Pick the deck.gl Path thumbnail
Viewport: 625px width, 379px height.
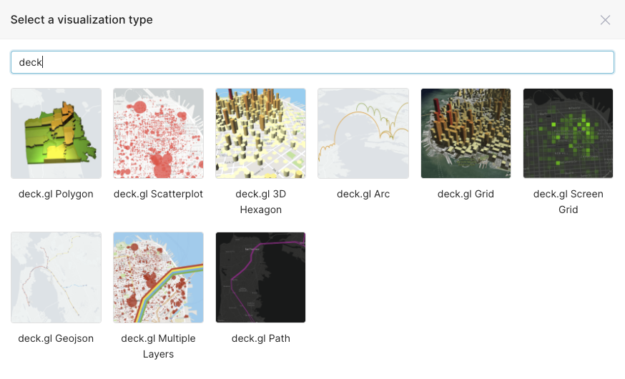coord(261,277)
